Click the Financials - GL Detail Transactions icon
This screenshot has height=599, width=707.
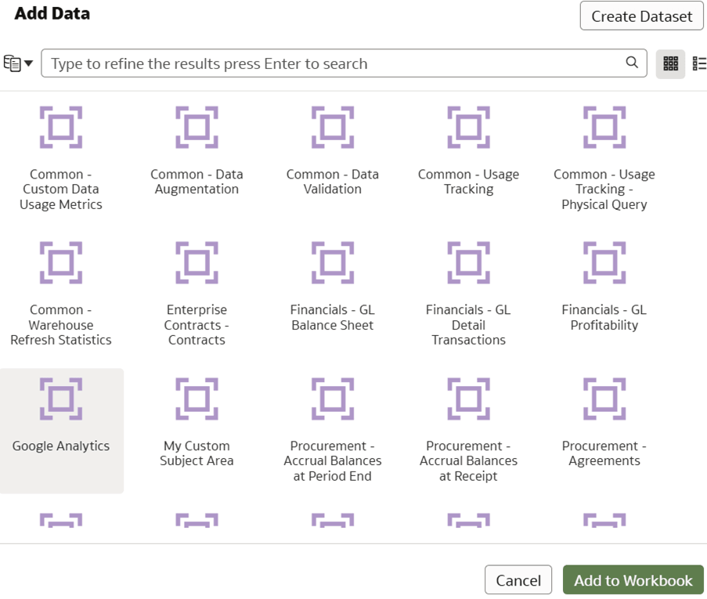click(x=468, y=262)
